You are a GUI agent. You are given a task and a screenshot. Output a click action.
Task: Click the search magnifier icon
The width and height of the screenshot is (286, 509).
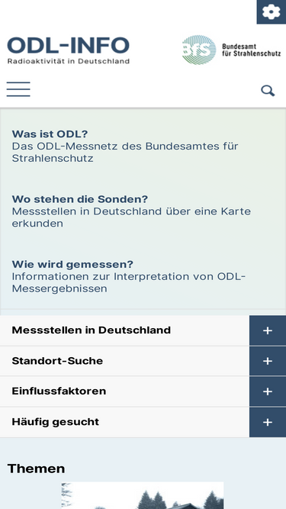(x=268, y=91)
